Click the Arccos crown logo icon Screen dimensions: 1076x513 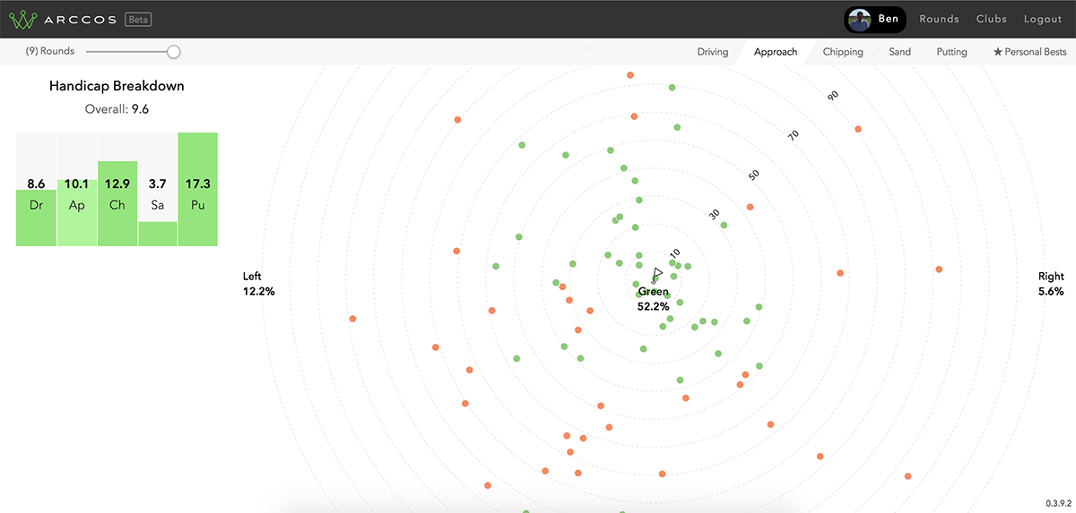[23, 19]
